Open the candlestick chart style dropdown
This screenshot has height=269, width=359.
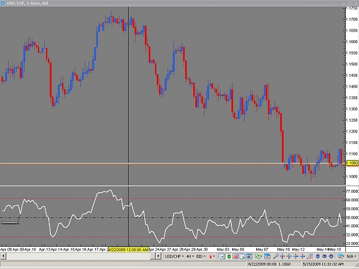click(x=212, y=256)
